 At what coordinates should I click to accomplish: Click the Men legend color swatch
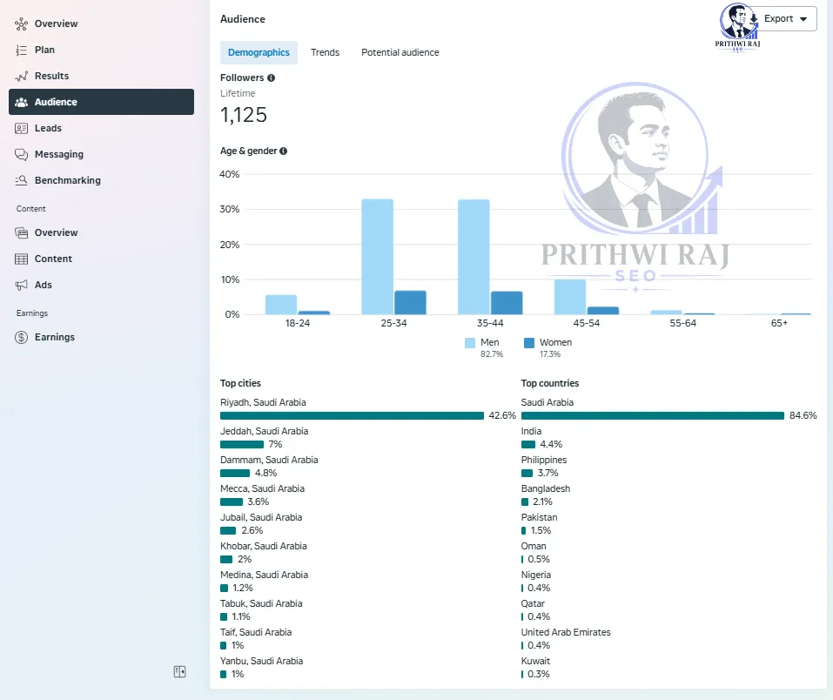tap(470, 343)
